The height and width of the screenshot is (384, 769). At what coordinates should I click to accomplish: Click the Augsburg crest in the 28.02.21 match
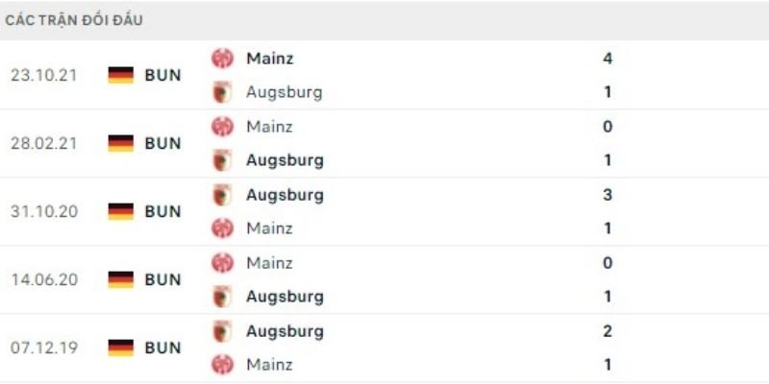tap(222, 160)
